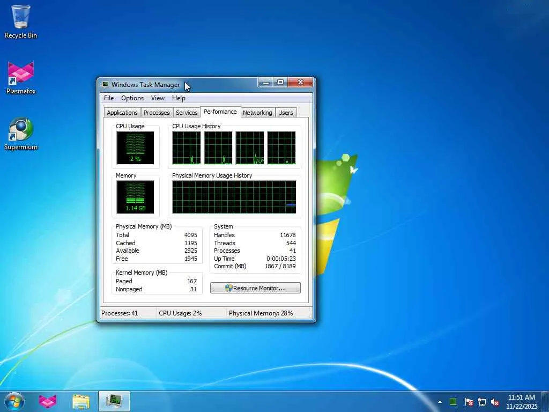Click the Nonpaged kernel memory value 31
The height and width of the screenshot is (412, 549).
[x=194, y=289]
